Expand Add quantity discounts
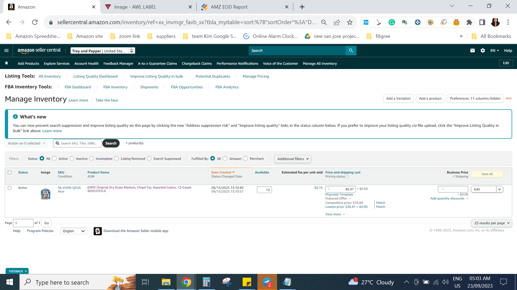The width and height of the screenshot is (517, 290). click(x=449, y=198)
